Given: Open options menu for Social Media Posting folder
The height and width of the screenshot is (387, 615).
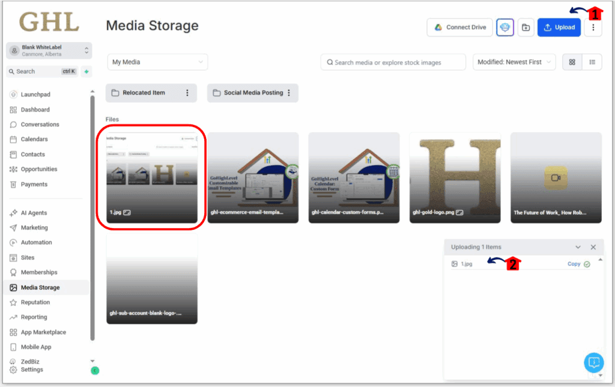Looking at the screenshot, I should coord(289,93).
